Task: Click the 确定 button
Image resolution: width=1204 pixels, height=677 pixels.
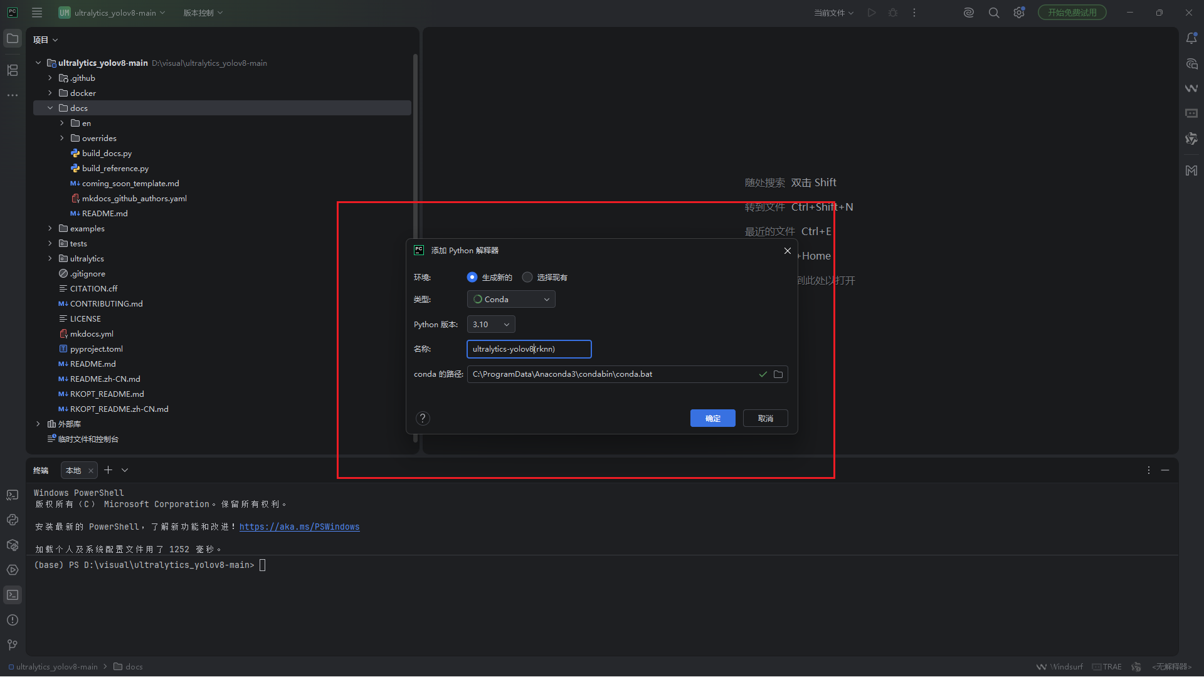Action: (712, 419)
